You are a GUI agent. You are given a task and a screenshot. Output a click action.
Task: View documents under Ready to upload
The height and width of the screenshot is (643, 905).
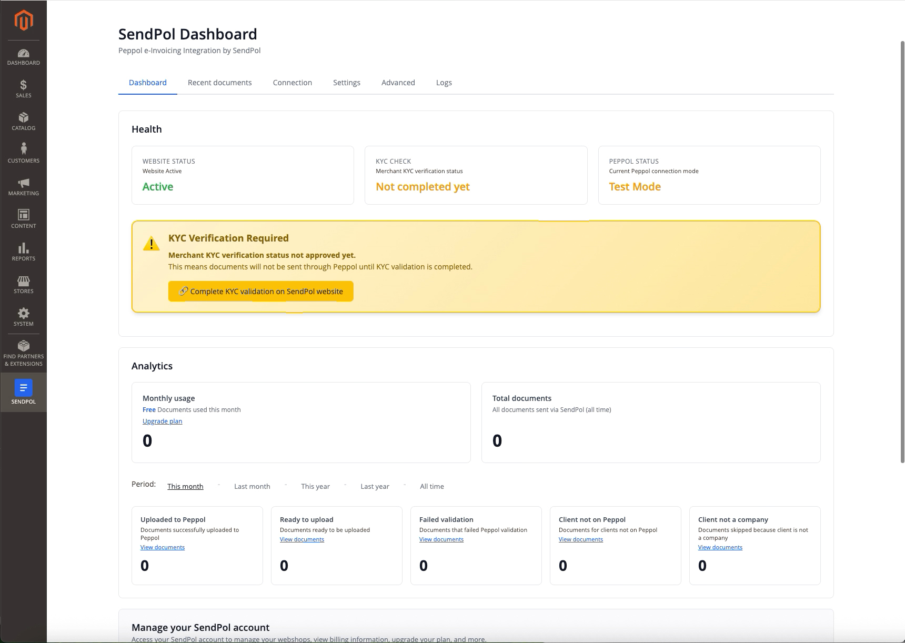302,539
